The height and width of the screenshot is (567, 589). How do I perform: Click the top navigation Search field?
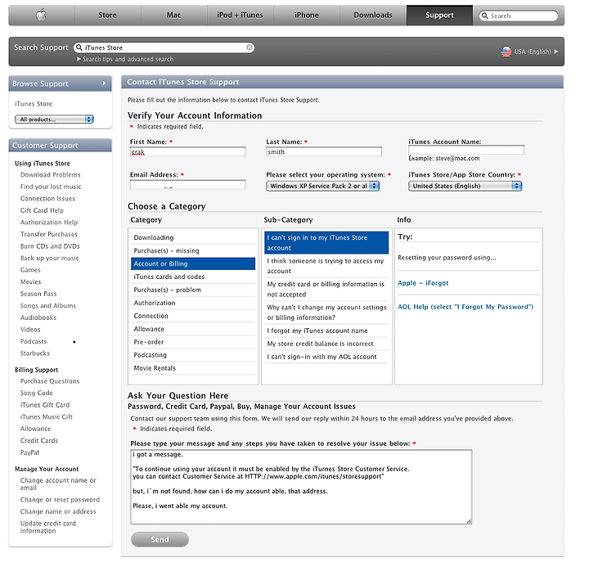tap(519, 16)
